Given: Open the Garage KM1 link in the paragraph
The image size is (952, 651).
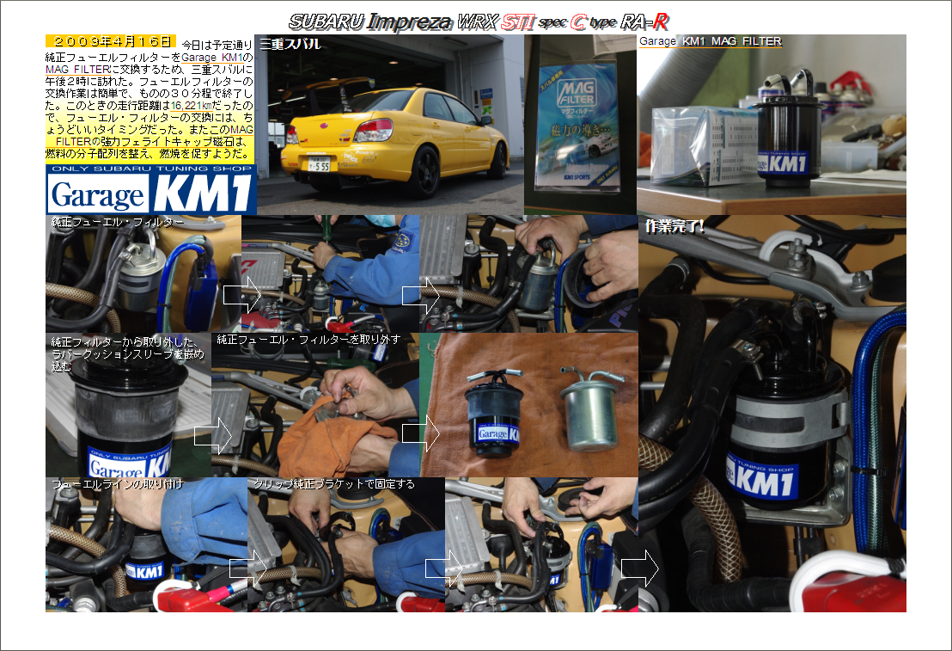Looking at the screenshot, I should point(215,56).
